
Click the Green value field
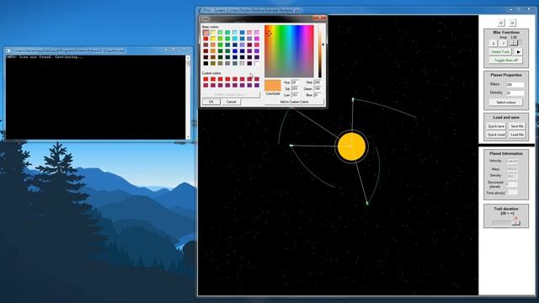317,88
